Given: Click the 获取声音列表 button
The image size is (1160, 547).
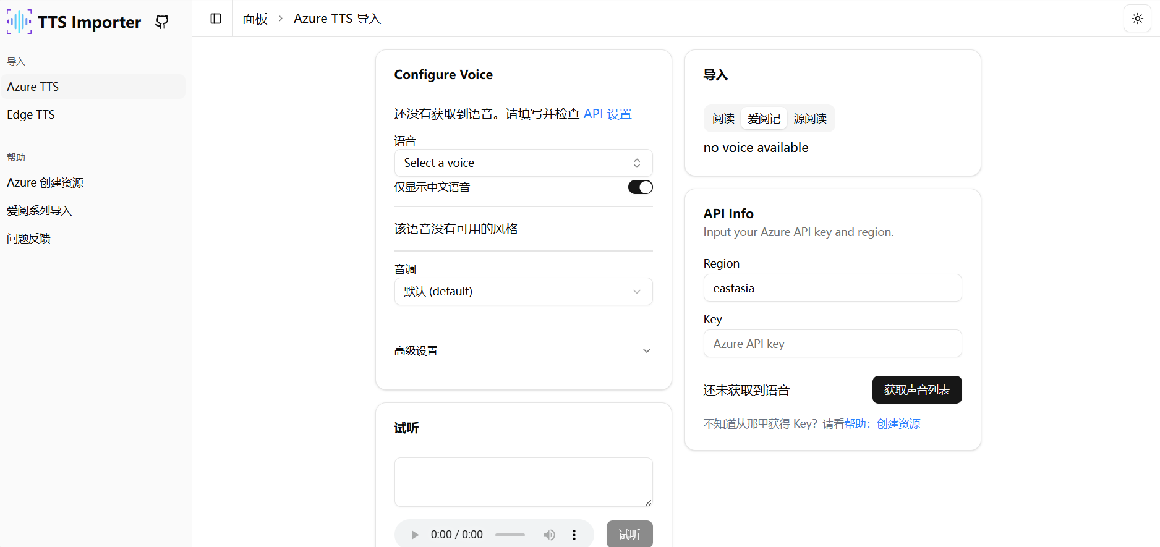Looking at the screenshot, I should (x=916, y=390).
